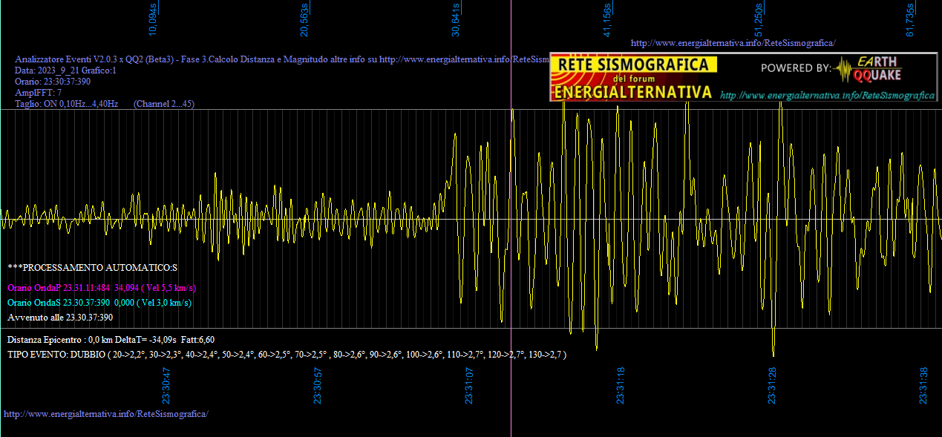Click the magenta vertical P-wave marker line
This screenshot has height=437, width=942.
pos(511,218)
